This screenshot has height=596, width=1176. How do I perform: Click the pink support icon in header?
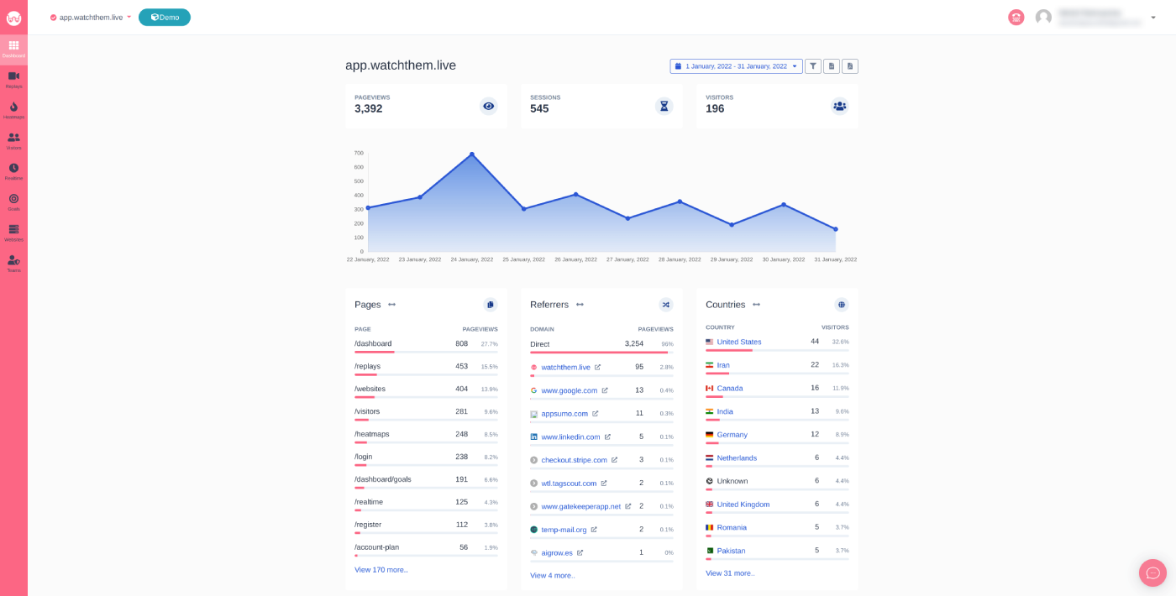pos(1016,17)
